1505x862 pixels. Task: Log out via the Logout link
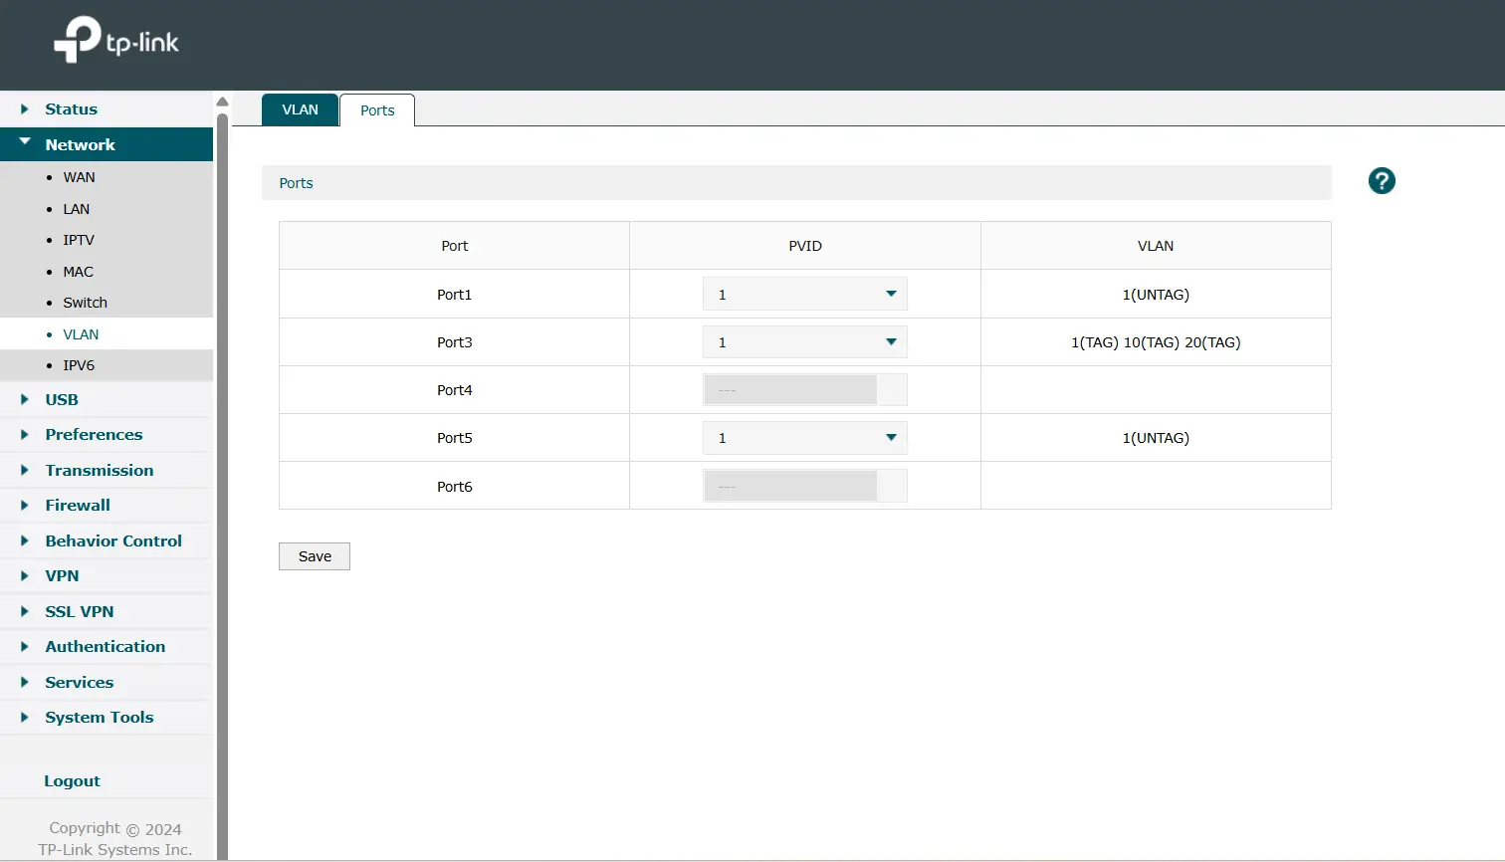[72, 781]
